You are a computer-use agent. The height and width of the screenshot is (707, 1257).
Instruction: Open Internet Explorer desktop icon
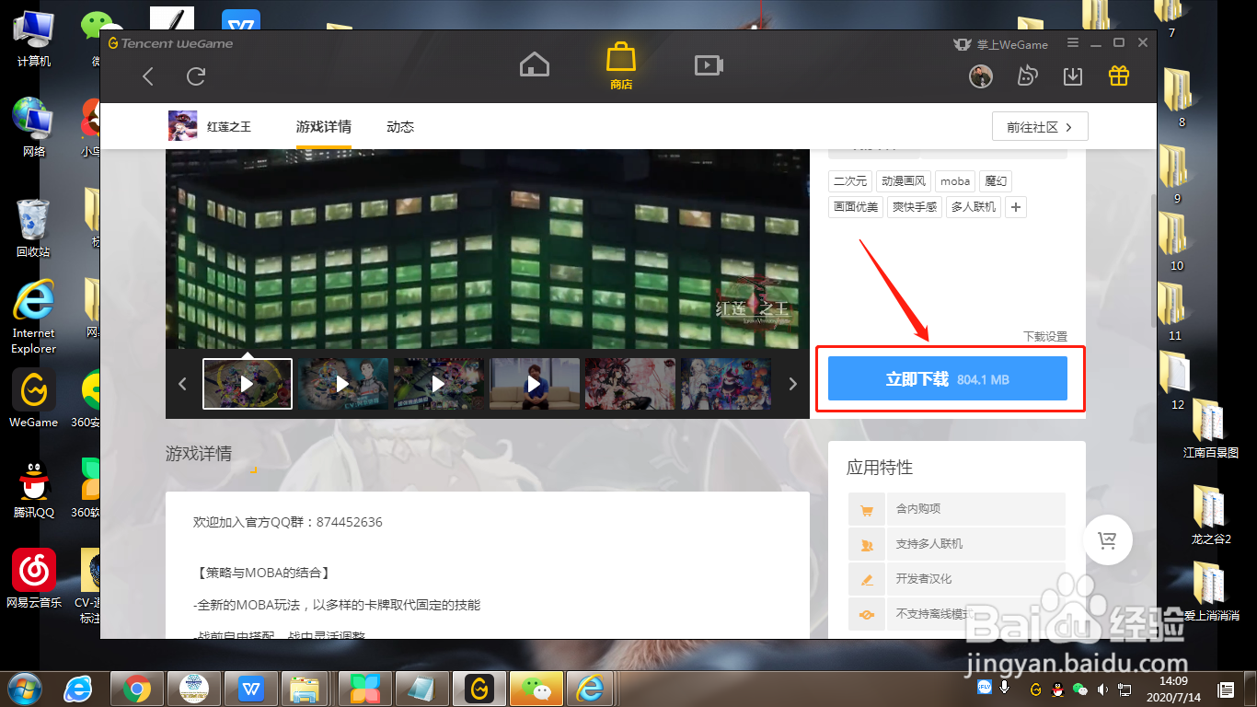[33, 318]
